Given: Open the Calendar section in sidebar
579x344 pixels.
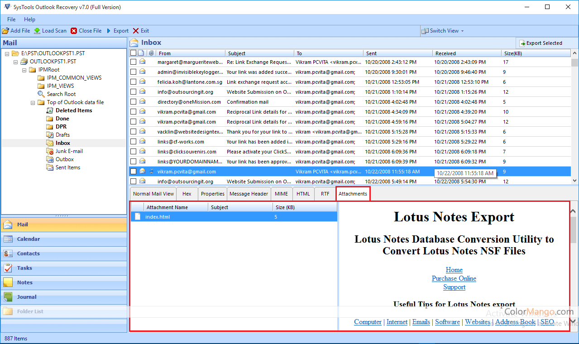Looking at the screenshot, I should [28, 239].
